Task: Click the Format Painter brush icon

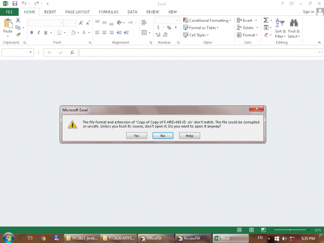Action: click(x=18, y=35)
